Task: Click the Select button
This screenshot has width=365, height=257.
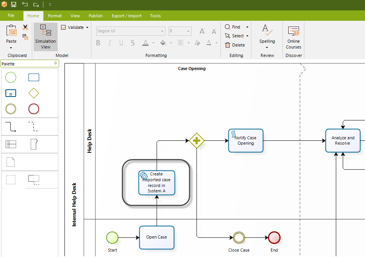Action: pos(235,36)
